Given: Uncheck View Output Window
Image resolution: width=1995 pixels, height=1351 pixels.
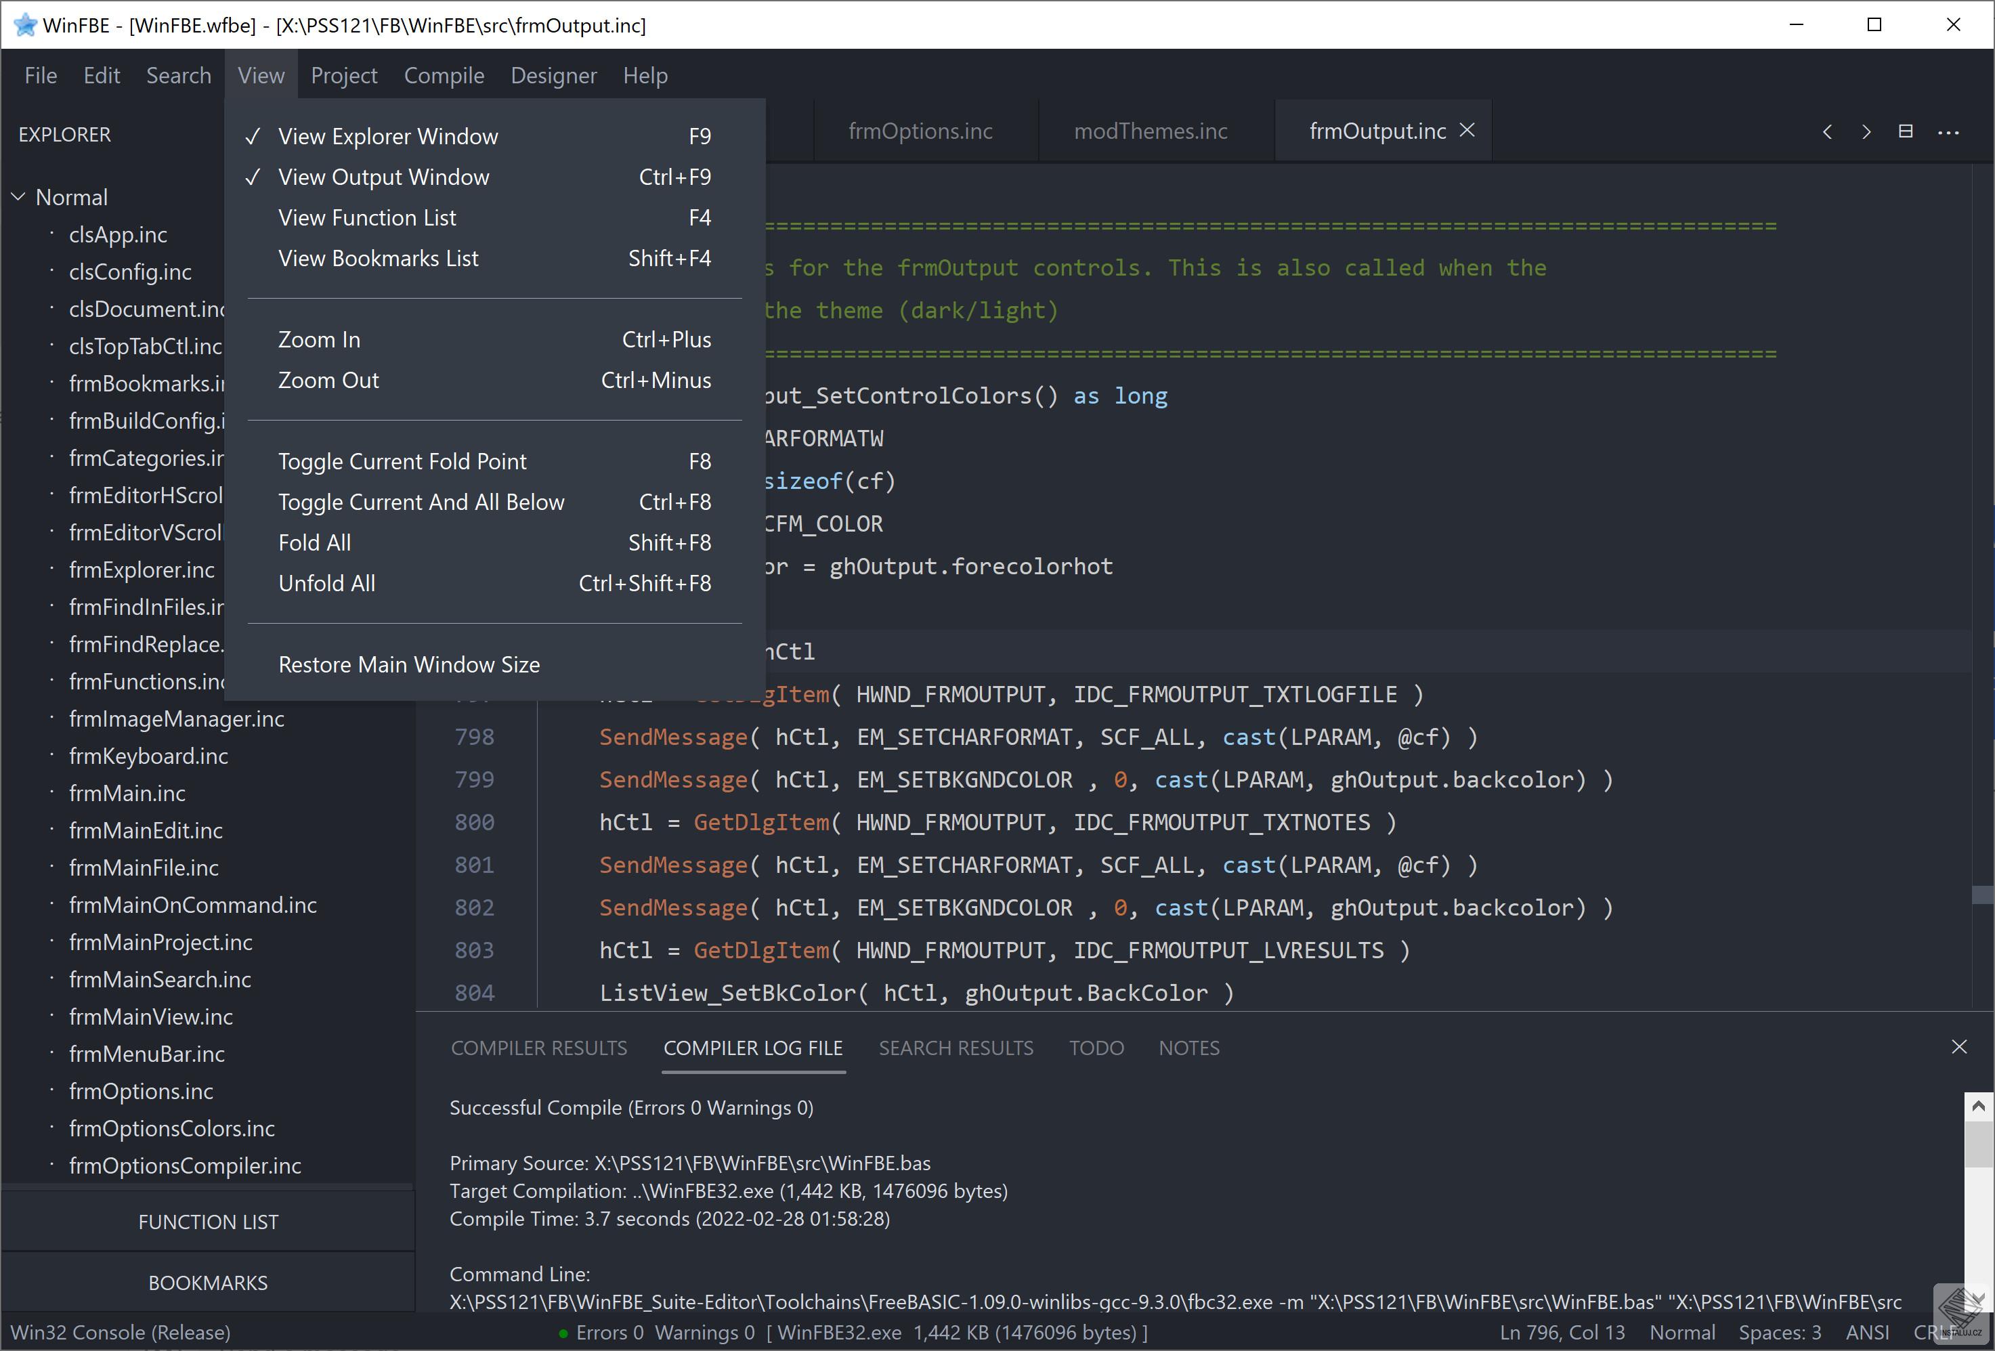Looking at the screenshot, I should (383, 177).
